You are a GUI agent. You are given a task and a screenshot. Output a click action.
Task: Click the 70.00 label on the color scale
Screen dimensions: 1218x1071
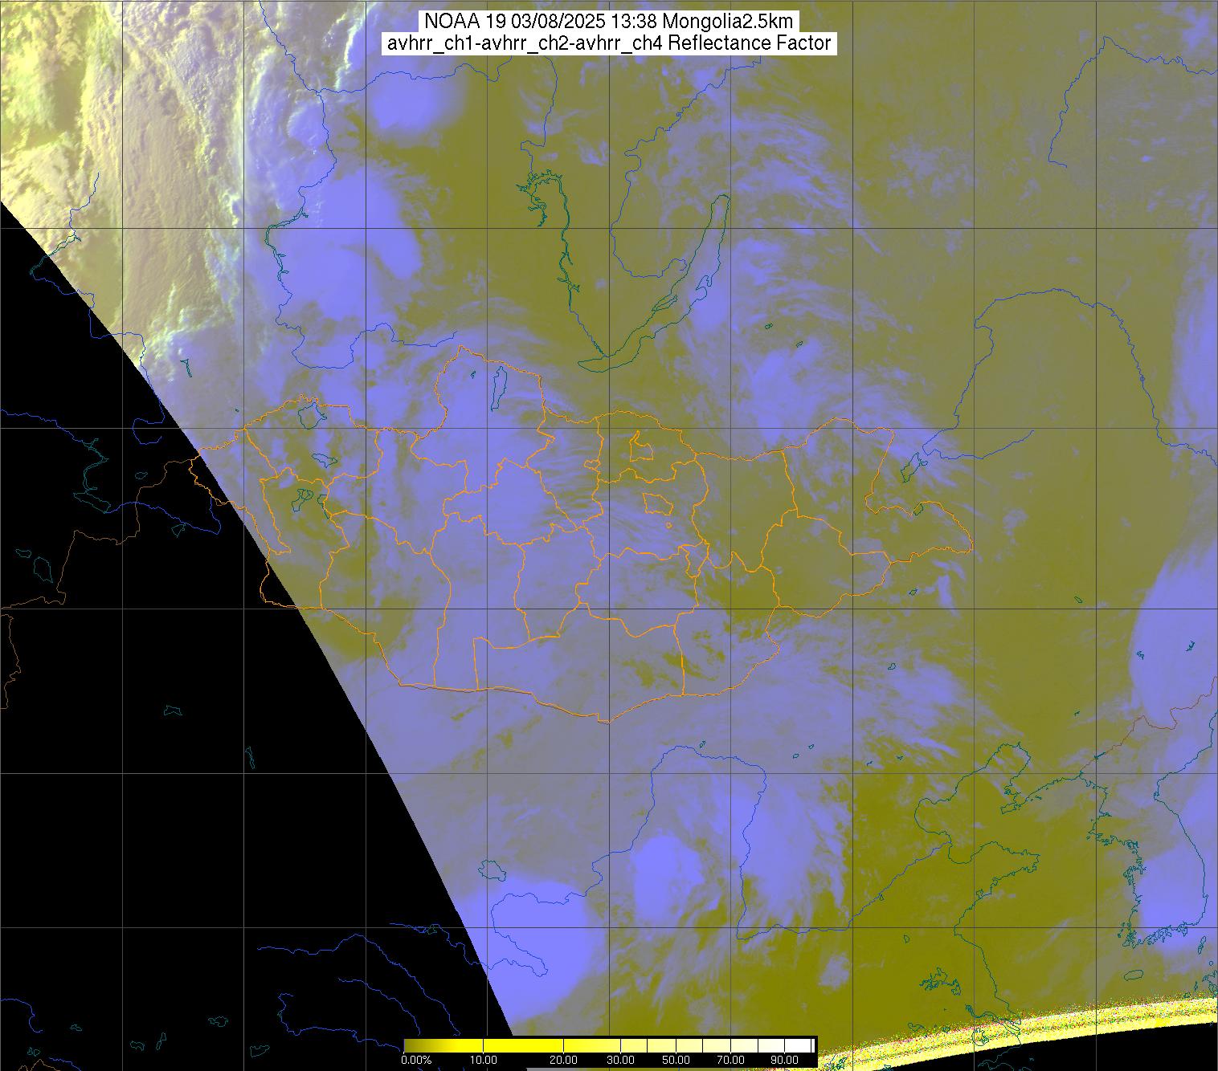pyautogui.click(x=730, y=1061)
